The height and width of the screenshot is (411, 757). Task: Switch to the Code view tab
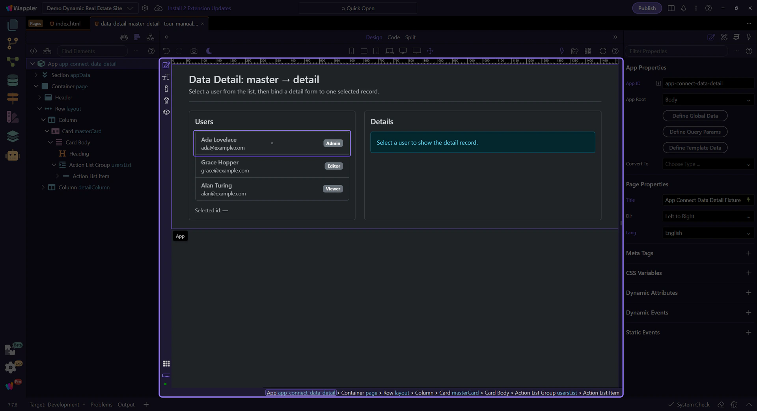pyautogui.click(x=393, y=37)
